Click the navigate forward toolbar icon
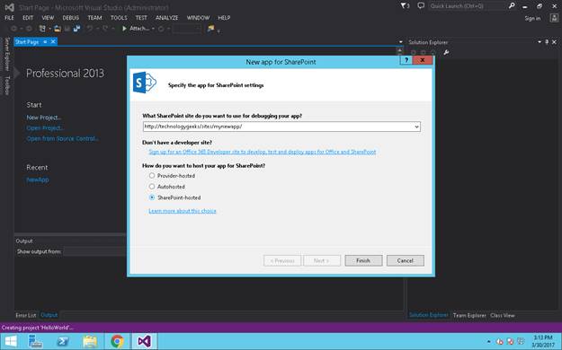562x350 pixels. (x=29, y=29)
